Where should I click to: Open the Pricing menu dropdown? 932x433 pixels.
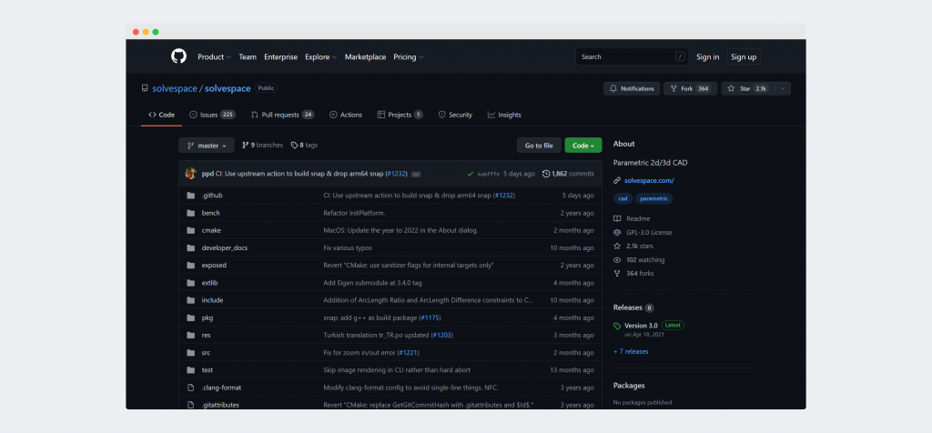409,57
